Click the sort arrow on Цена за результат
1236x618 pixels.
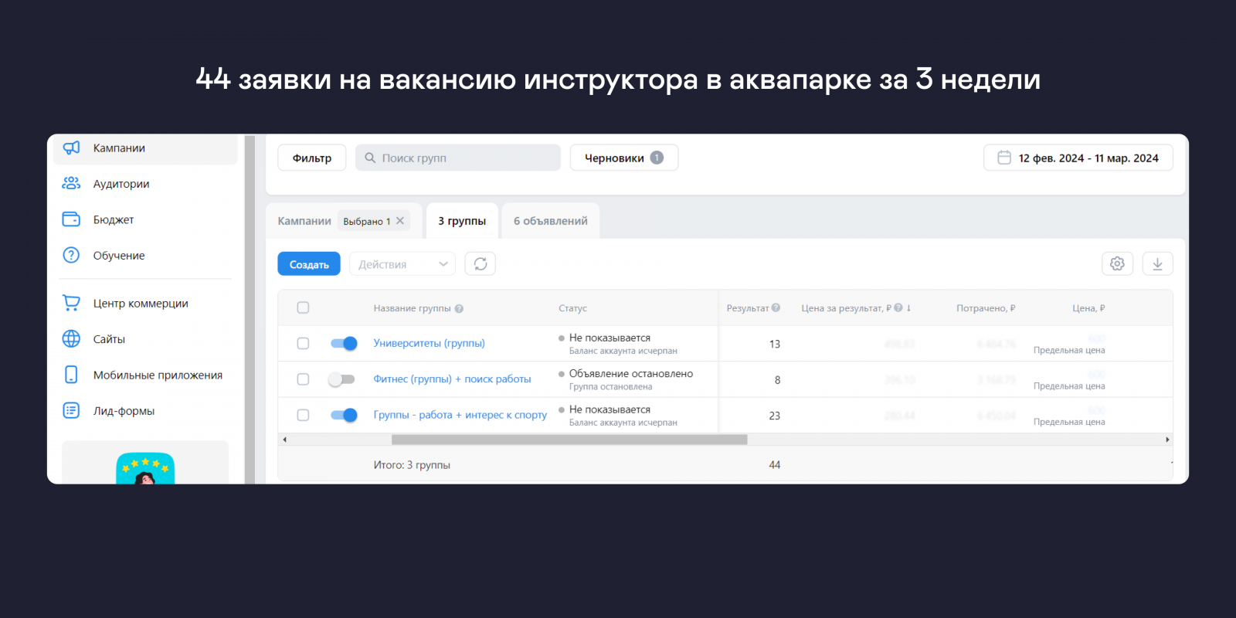tap(908, 307)
